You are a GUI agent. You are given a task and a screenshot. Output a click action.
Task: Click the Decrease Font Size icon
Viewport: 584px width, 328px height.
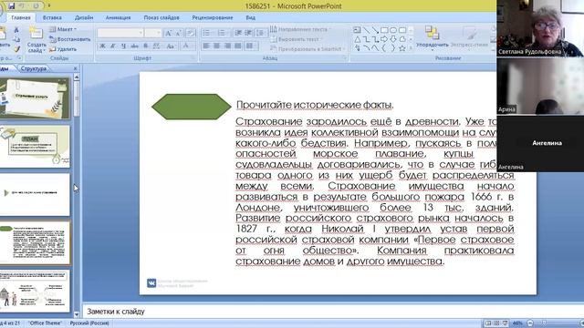coord(179,34)
